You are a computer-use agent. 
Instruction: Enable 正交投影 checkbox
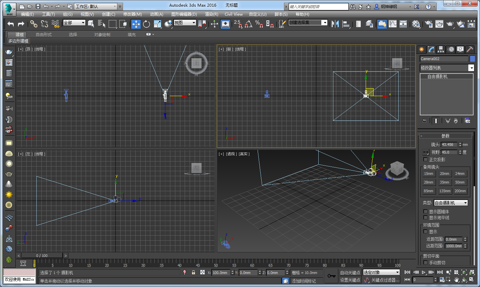tap(425, 160)
